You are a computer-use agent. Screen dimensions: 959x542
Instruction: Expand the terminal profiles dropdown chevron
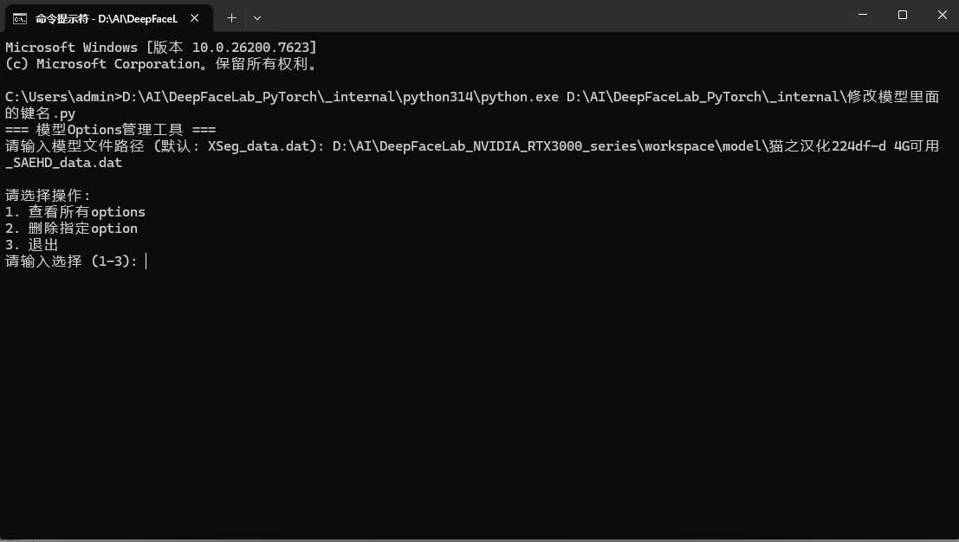click(x=257, y=17)
